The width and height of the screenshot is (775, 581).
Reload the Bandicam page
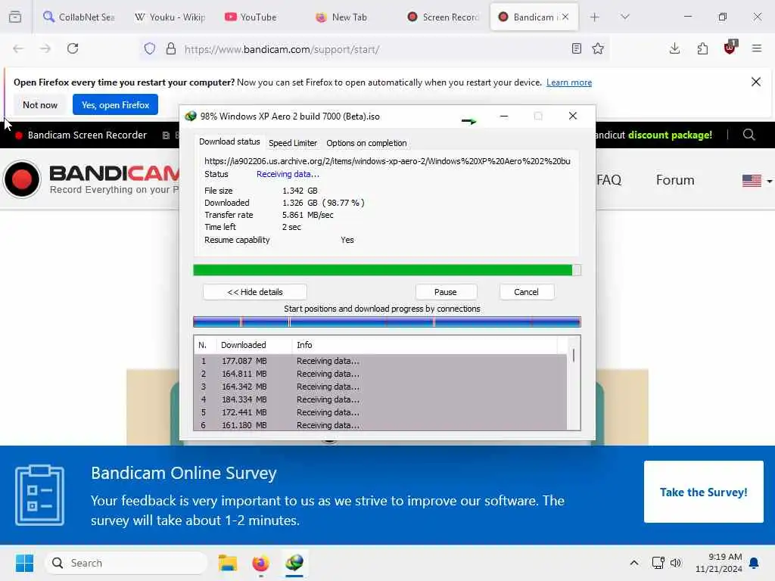(x=73, y=48)
